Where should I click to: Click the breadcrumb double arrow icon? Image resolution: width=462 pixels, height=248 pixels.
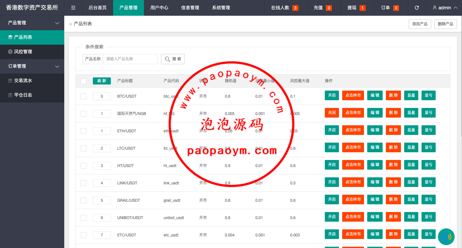point(71,24)
